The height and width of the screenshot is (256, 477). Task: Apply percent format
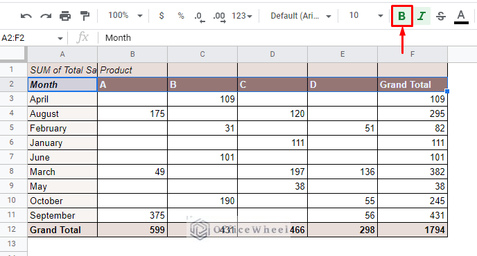pos(181,16)
